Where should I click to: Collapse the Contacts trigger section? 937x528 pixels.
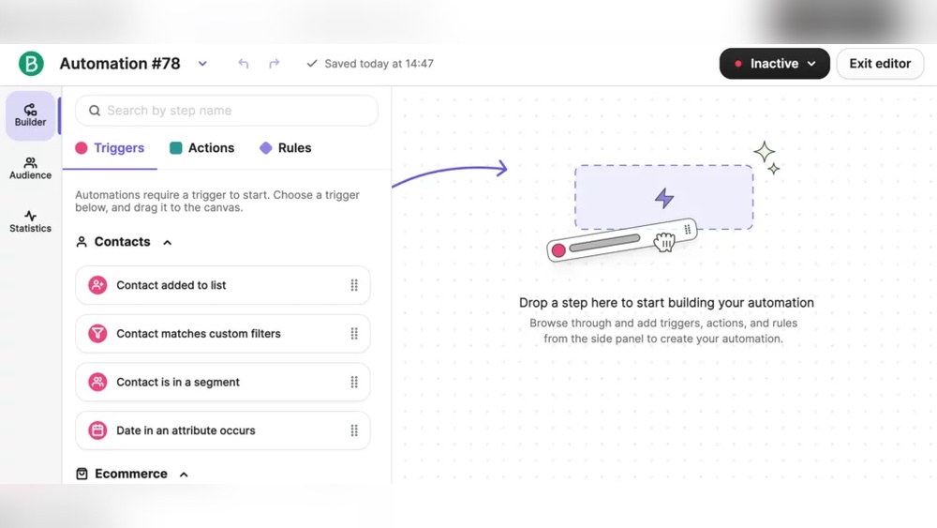[x=168, y=242]
